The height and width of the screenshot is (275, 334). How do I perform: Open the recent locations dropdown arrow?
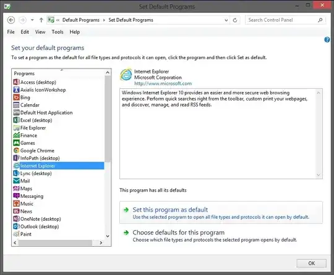pyautogui.click(x=32, y=20)
